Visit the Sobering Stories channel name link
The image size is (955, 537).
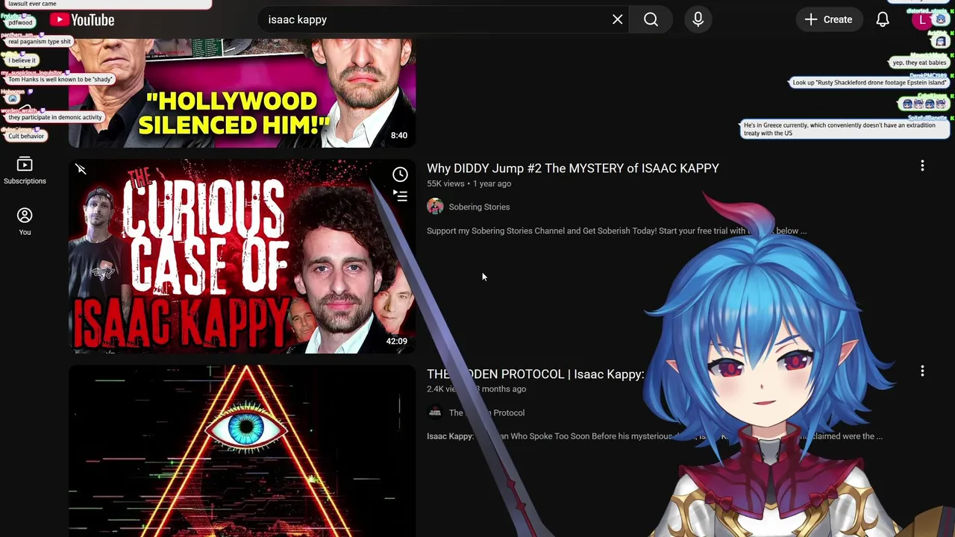click(479, 207)
